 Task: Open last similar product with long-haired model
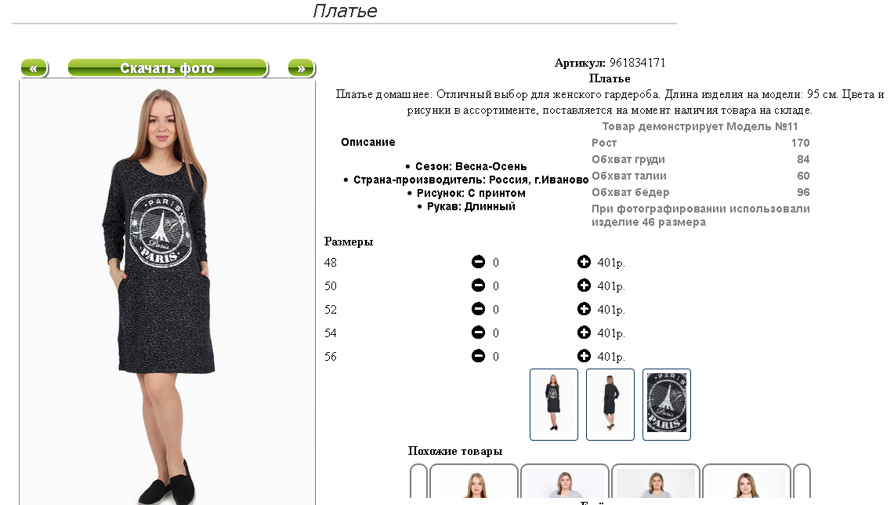(747, 483)
